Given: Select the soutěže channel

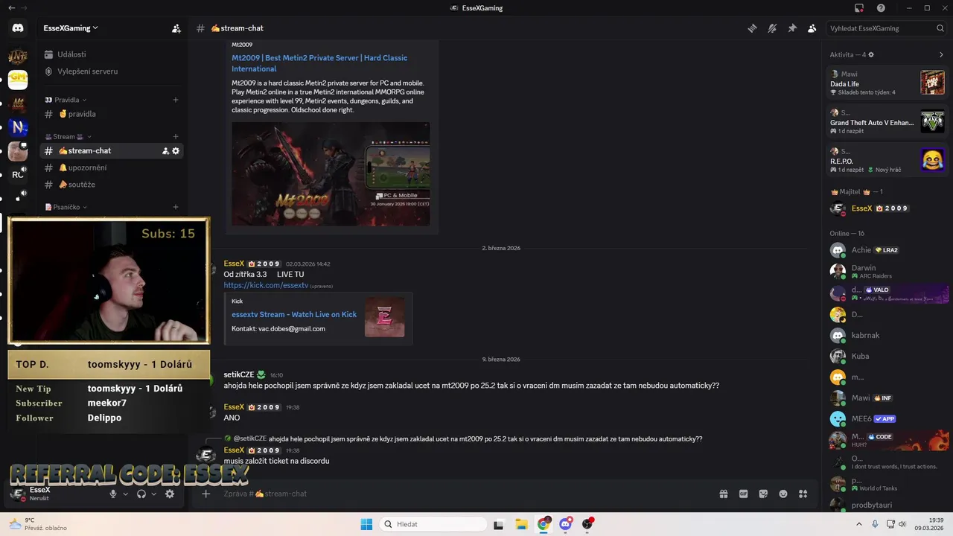Looking at the screenshot, I should click(x=112, y=185).
